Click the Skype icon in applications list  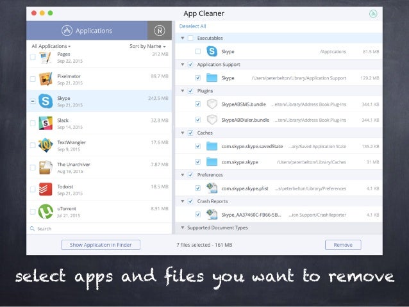coord(46,101)
